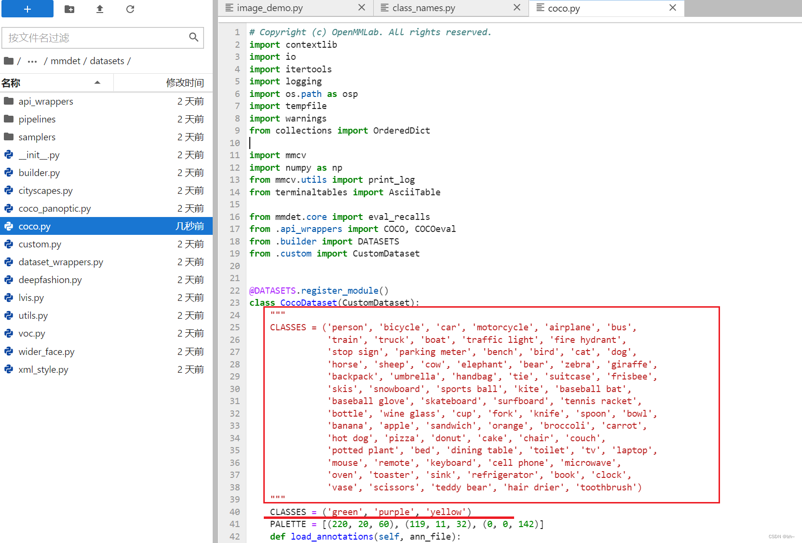Click the Python icon beside xml_style.py
The width and height of the screenshot is (802, 543).
[x=9, y=369]
